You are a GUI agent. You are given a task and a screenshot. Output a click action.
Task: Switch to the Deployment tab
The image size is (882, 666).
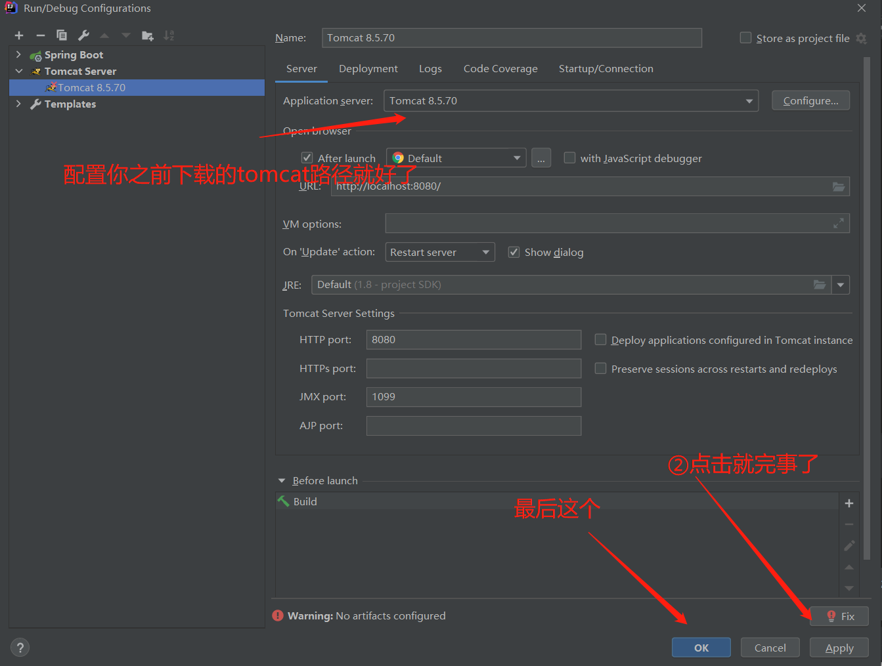(x=368, y=68)
